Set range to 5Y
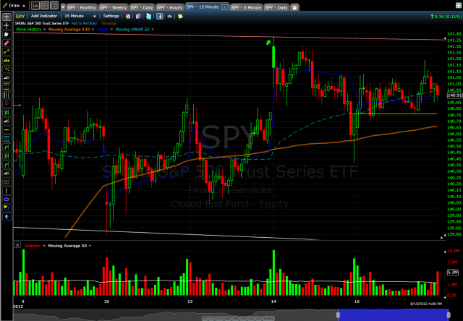463x321 pixels. pos(205,318)
